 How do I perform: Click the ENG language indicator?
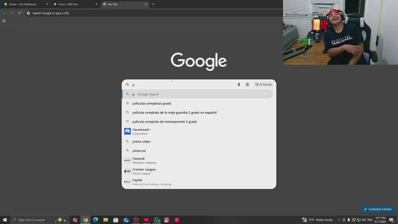[x=370, y=220]
